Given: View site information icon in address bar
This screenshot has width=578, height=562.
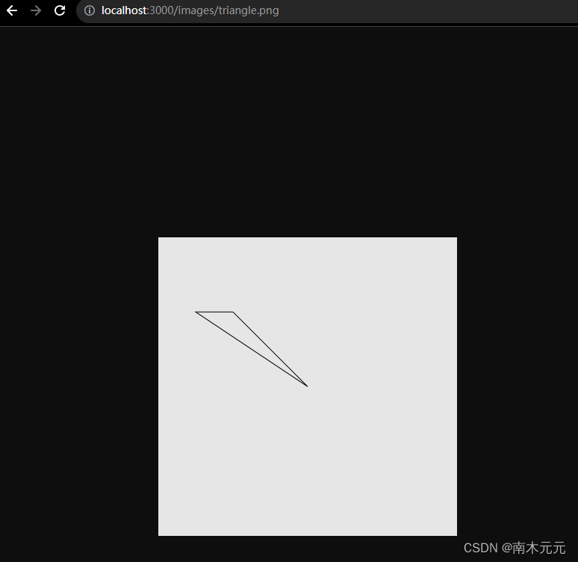Looking at the screenshot, I should pos(89,10).
